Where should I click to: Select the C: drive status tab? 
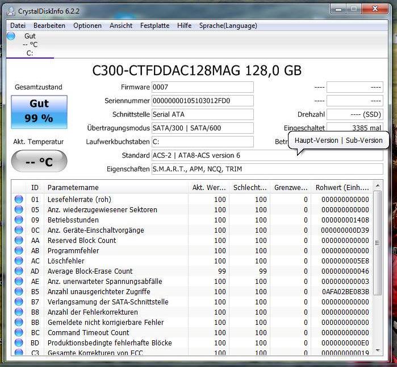[x=30, y=44]
